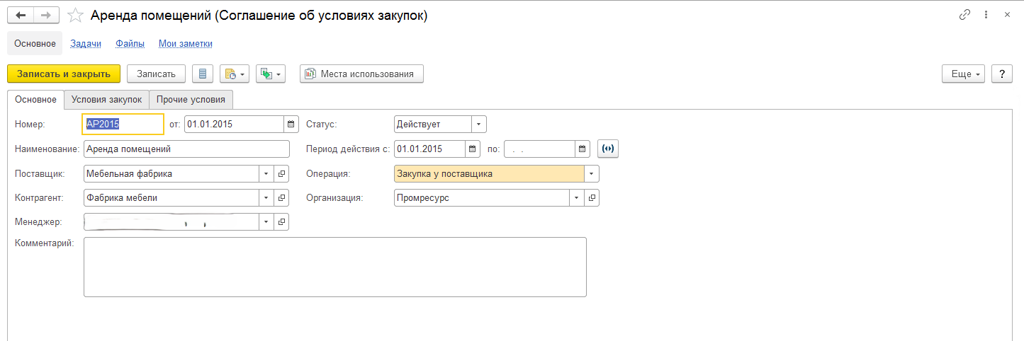Expand the Статус dropdown

479,125
